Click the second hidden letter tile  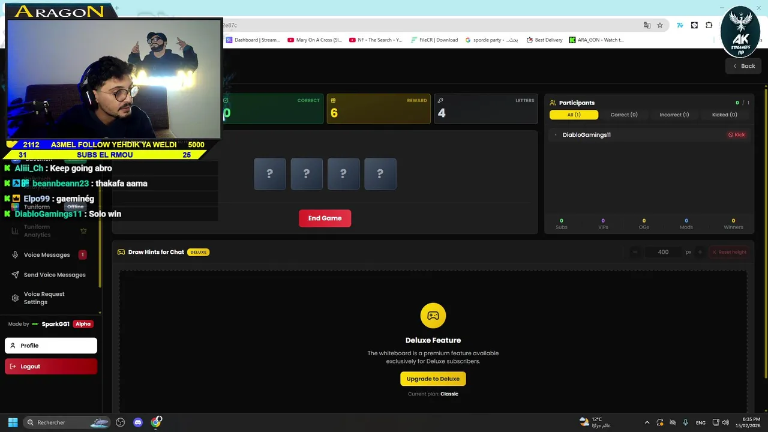307,174
